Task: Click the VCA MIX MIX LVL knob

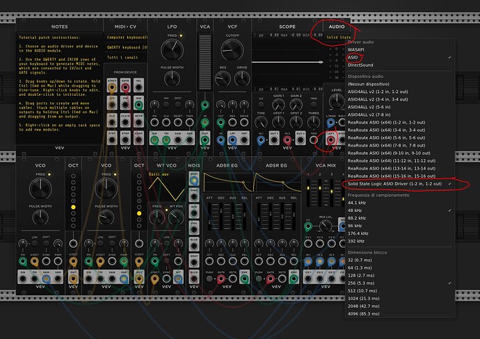Action: coord(325,226)
